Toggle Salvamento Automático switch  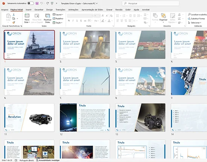click(x=30, y=3)
